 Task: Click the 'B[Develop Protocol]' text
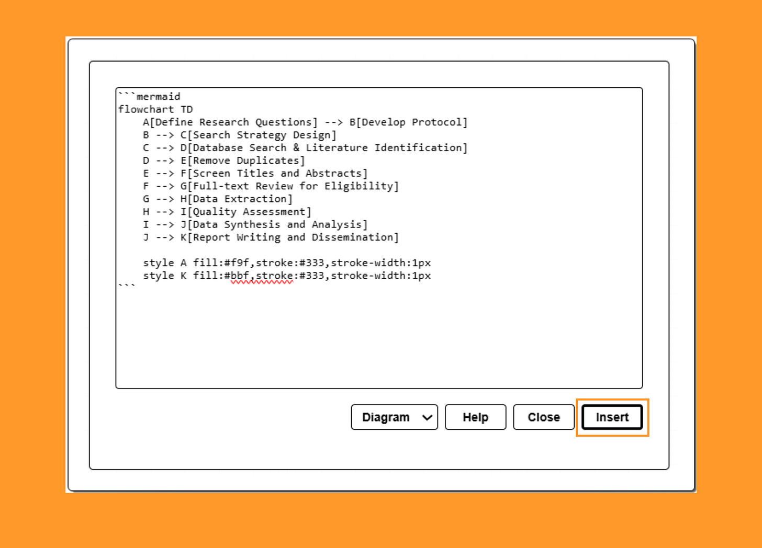tap(408, 122)
